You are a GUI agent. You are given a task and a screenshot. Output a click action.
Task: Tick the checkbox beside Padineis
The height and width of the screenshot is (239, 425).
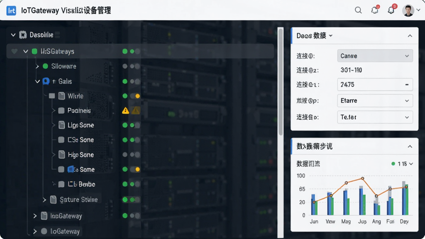pos(61,110)
